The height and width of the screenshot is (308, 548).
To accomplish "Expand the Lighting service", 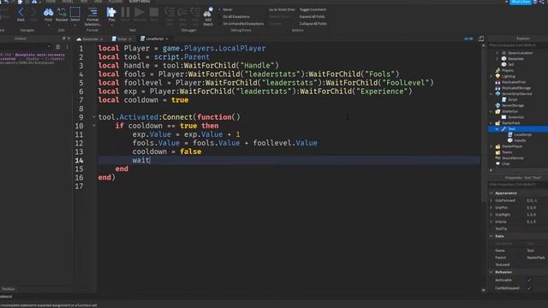I will (x=491, y=76).
